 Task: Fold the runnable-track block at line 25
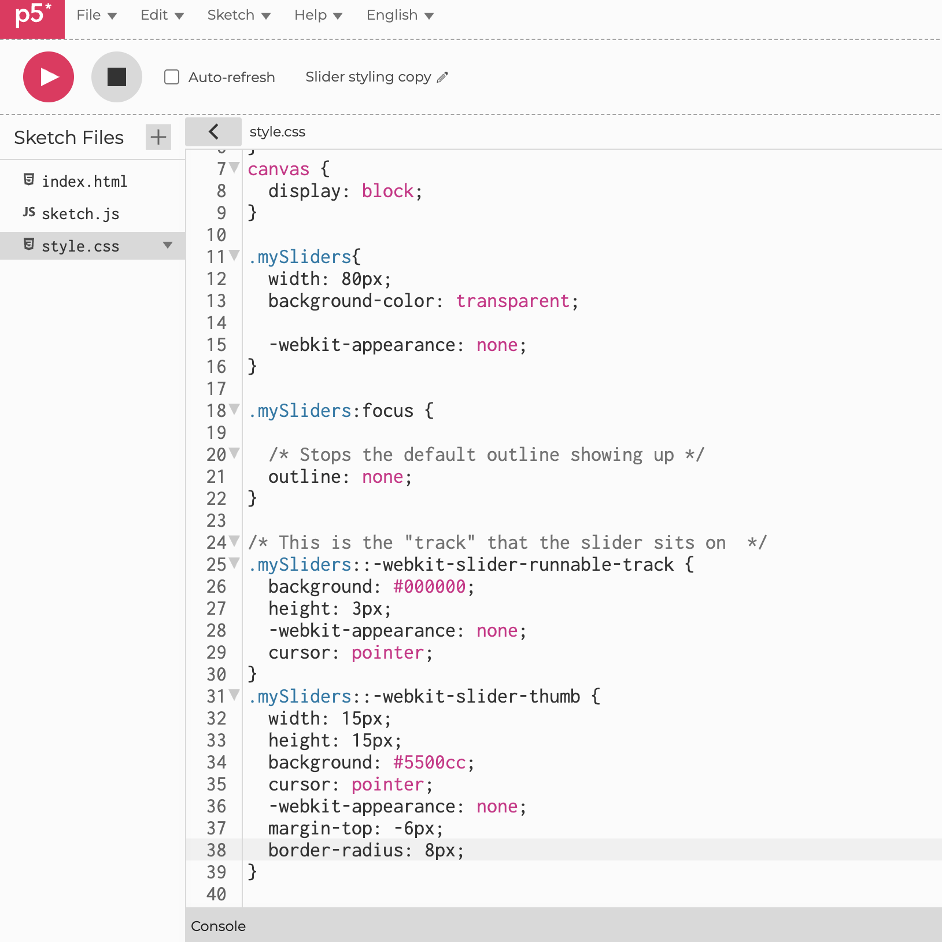[234, 563]
